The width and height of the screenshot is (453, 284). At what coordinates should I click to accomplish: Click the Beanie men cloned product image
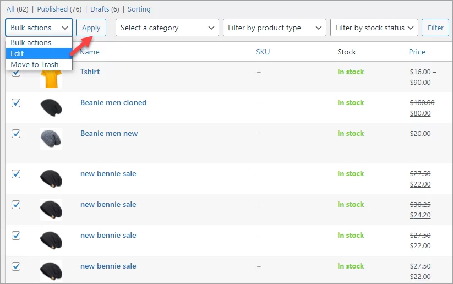pos(51,107)
